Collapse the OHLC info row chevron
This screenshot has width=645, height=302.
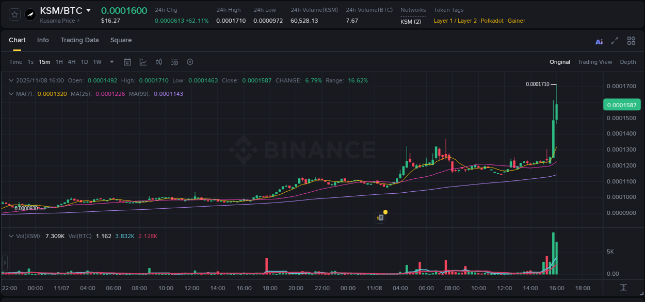(x=11, y=80)
